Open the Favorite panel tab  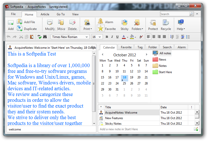(x=126, y=47)
